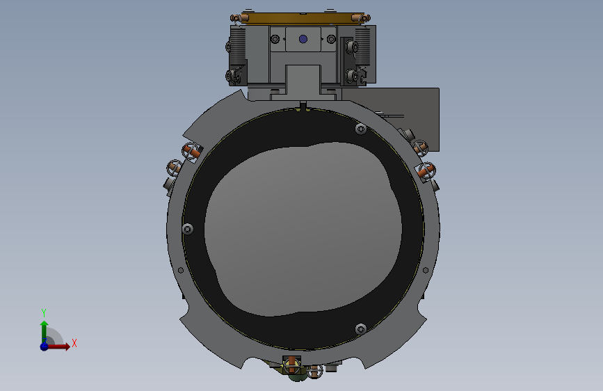Select the blue circular dot on the top block

303,39
